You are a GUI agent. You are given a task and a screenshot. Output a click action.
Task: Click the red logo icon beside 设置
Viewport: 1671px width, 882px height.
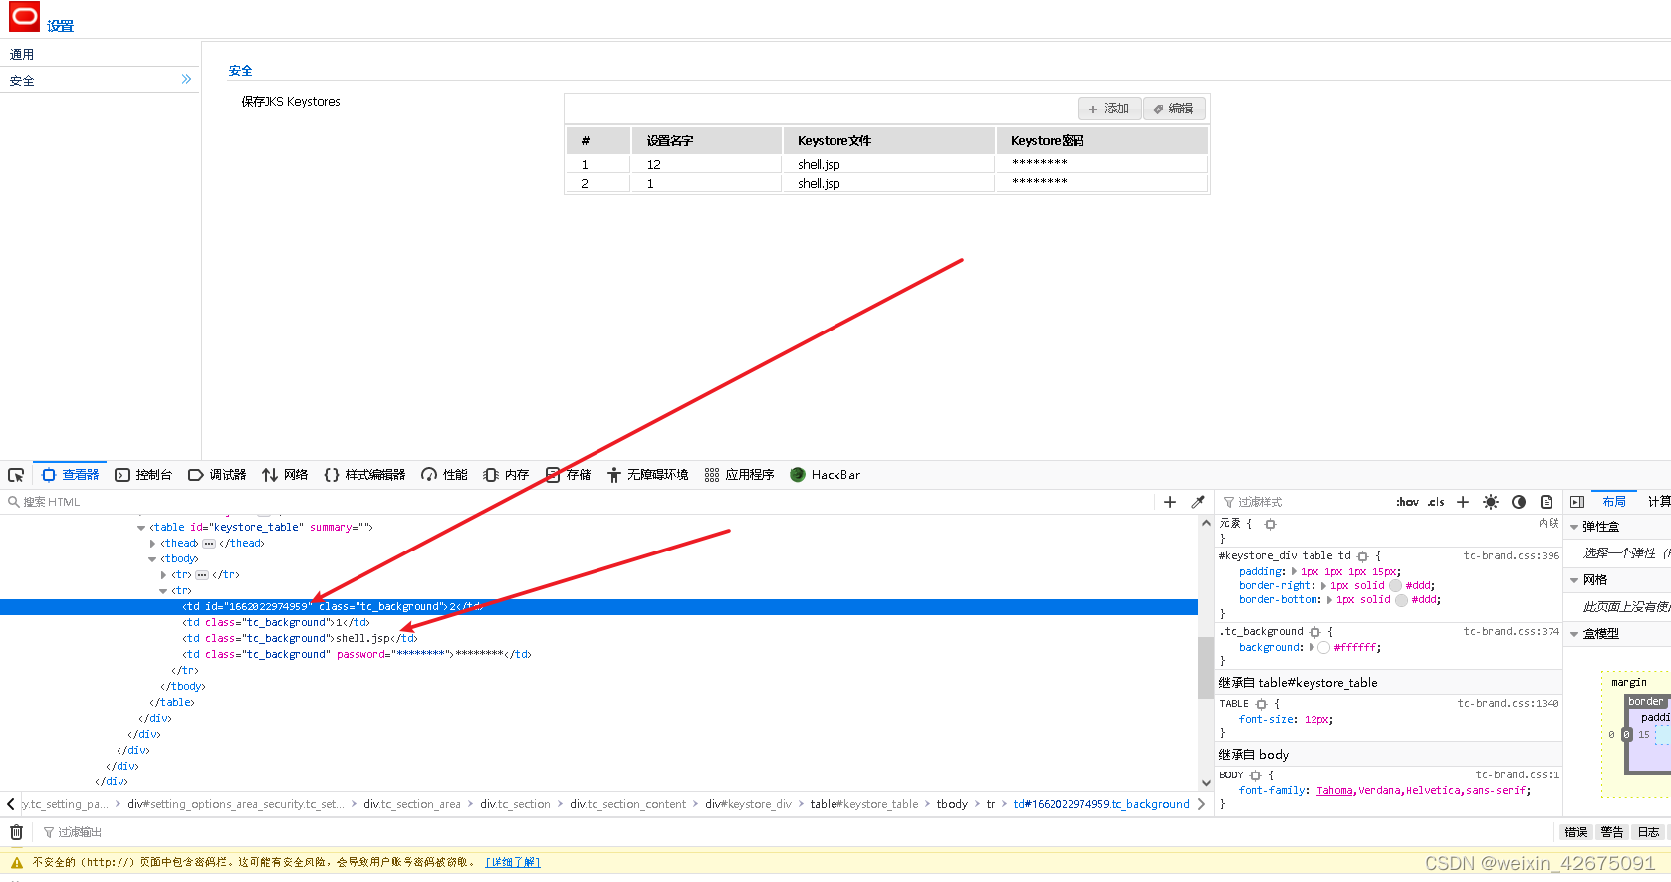(24, 16)
